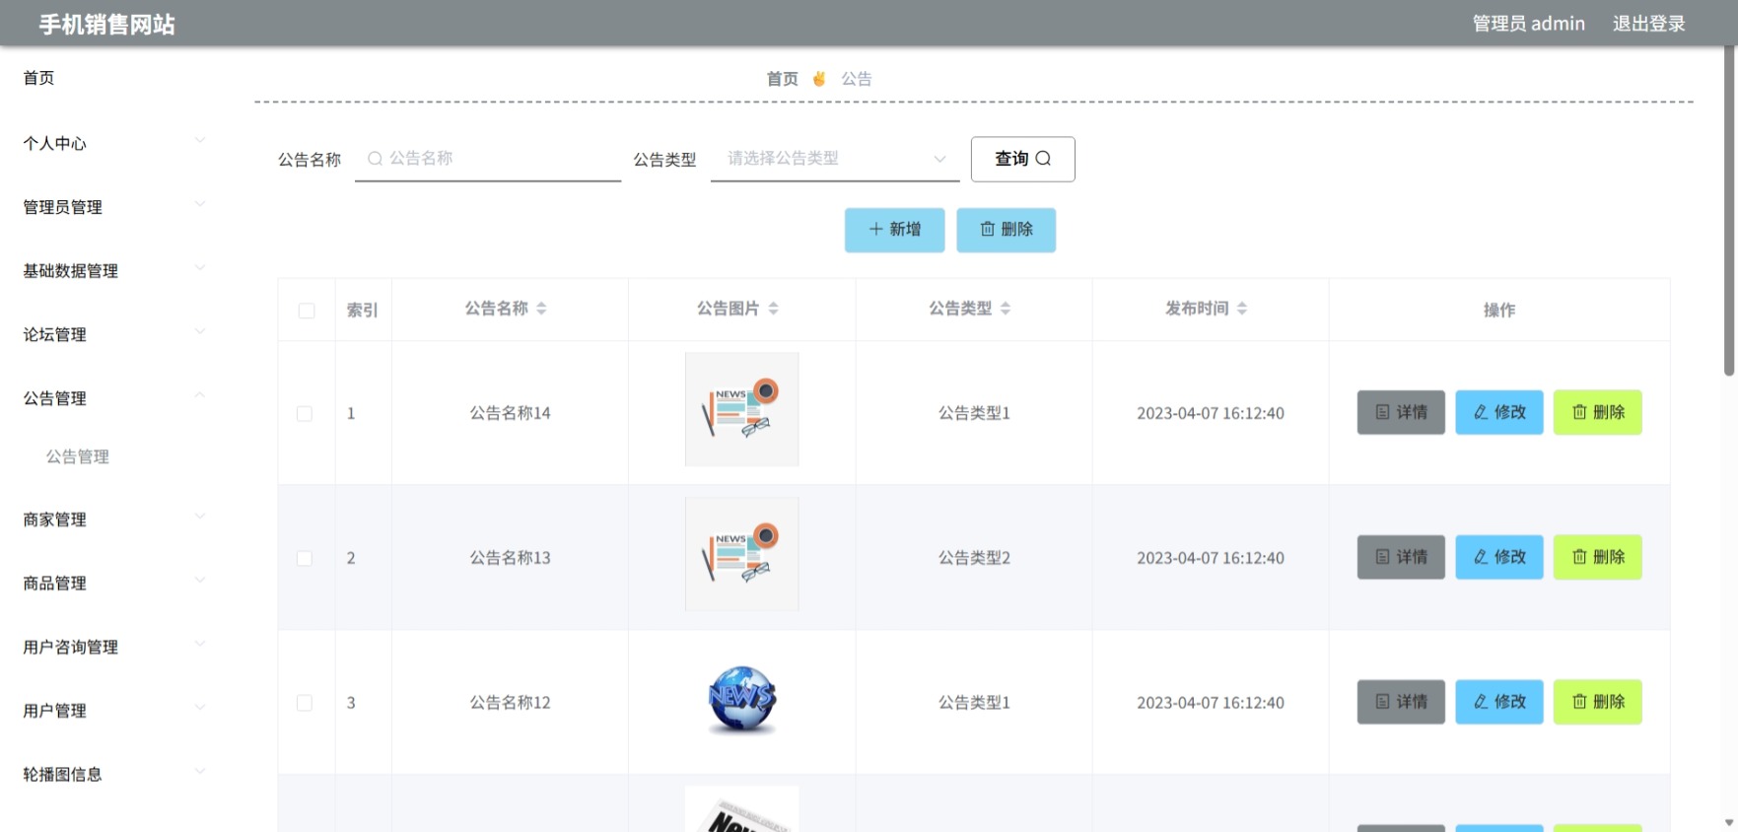Focus the 公告名称 search input
Image resolution: width=1738 pixels, height=832 pixels.
tap(488, 159)
